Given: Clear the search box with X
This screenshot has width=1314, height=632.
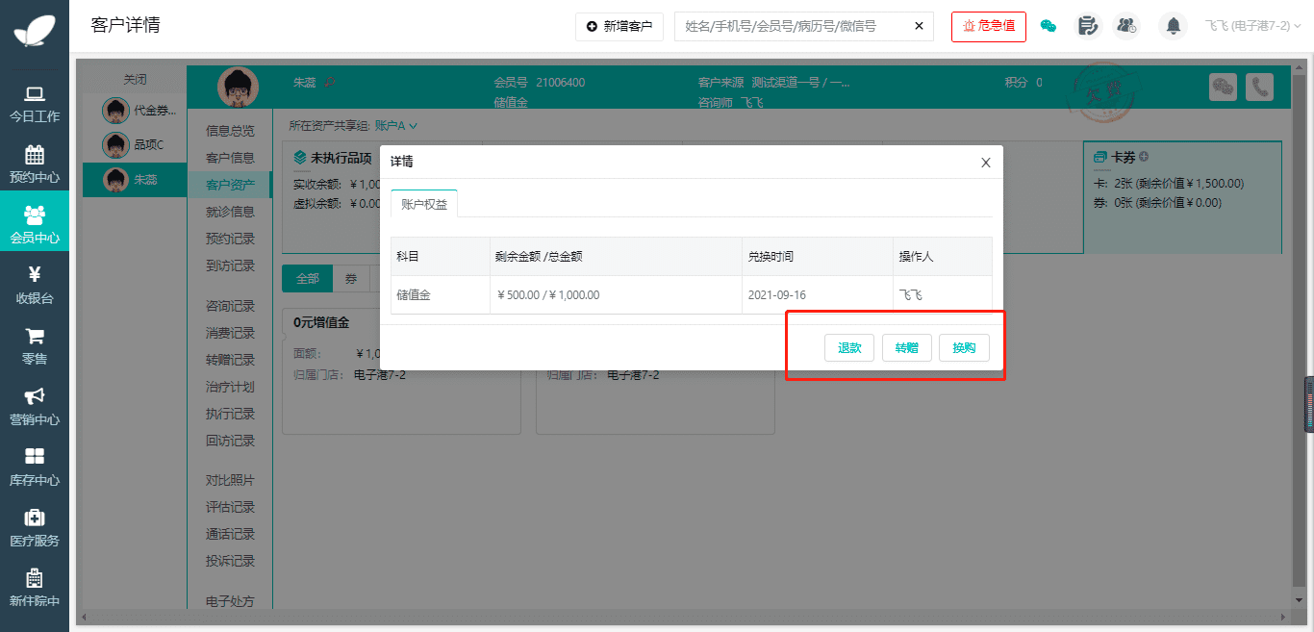Looking at the screenshot, I should click(x=919, y=26).
